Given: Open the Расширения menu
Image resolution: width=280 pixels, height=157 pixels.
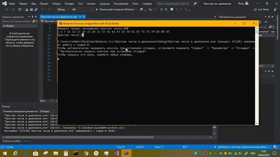Looking at the screenshot, I should pyautogui.click(x=121, y=3).
